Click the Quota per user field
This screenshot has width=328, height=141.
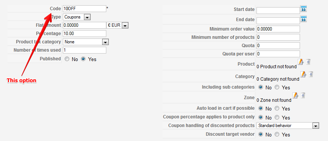point(278,54)
